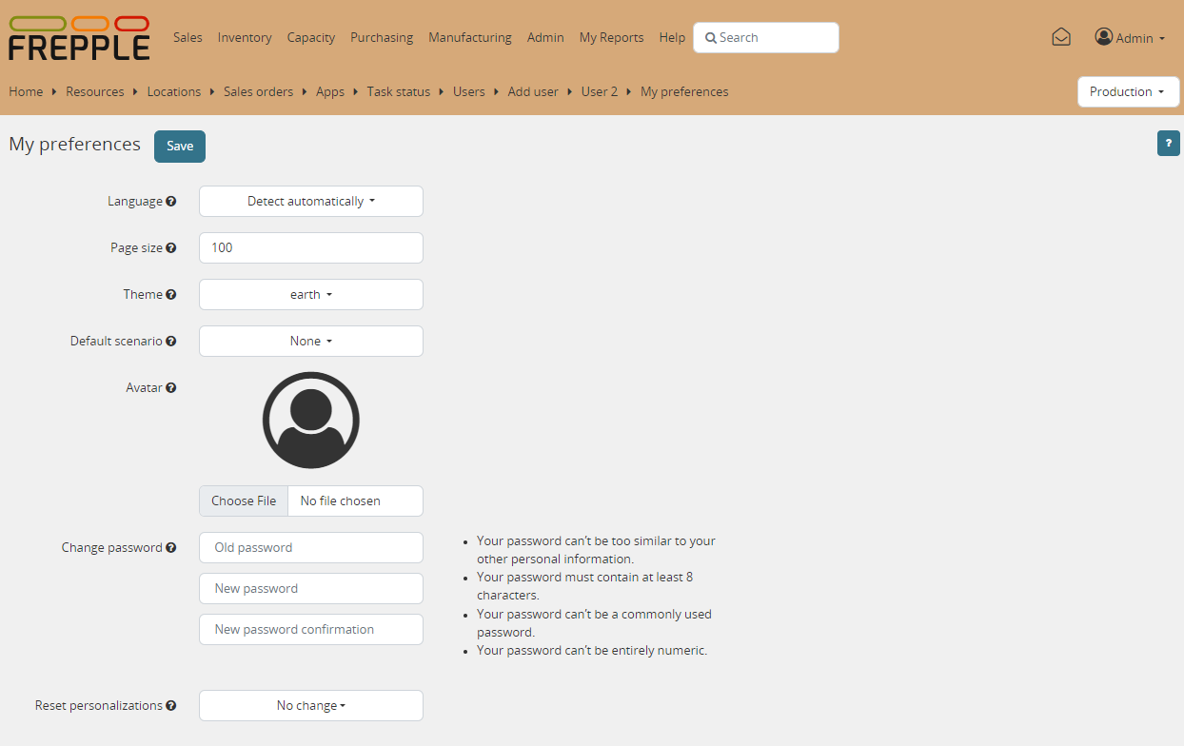Open the Language dropdown showing Detect automatically
Viewport: 1184px width, 746px height.
click(x=310, y=201)
